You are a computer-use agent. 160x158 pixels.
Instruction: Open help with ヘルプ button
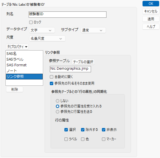151,27
